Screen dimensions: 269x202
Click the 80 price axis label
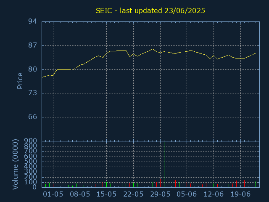coord(33,69)
